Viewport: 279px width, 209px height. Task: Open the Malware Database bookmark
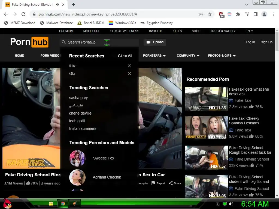[x=56, y=23]
